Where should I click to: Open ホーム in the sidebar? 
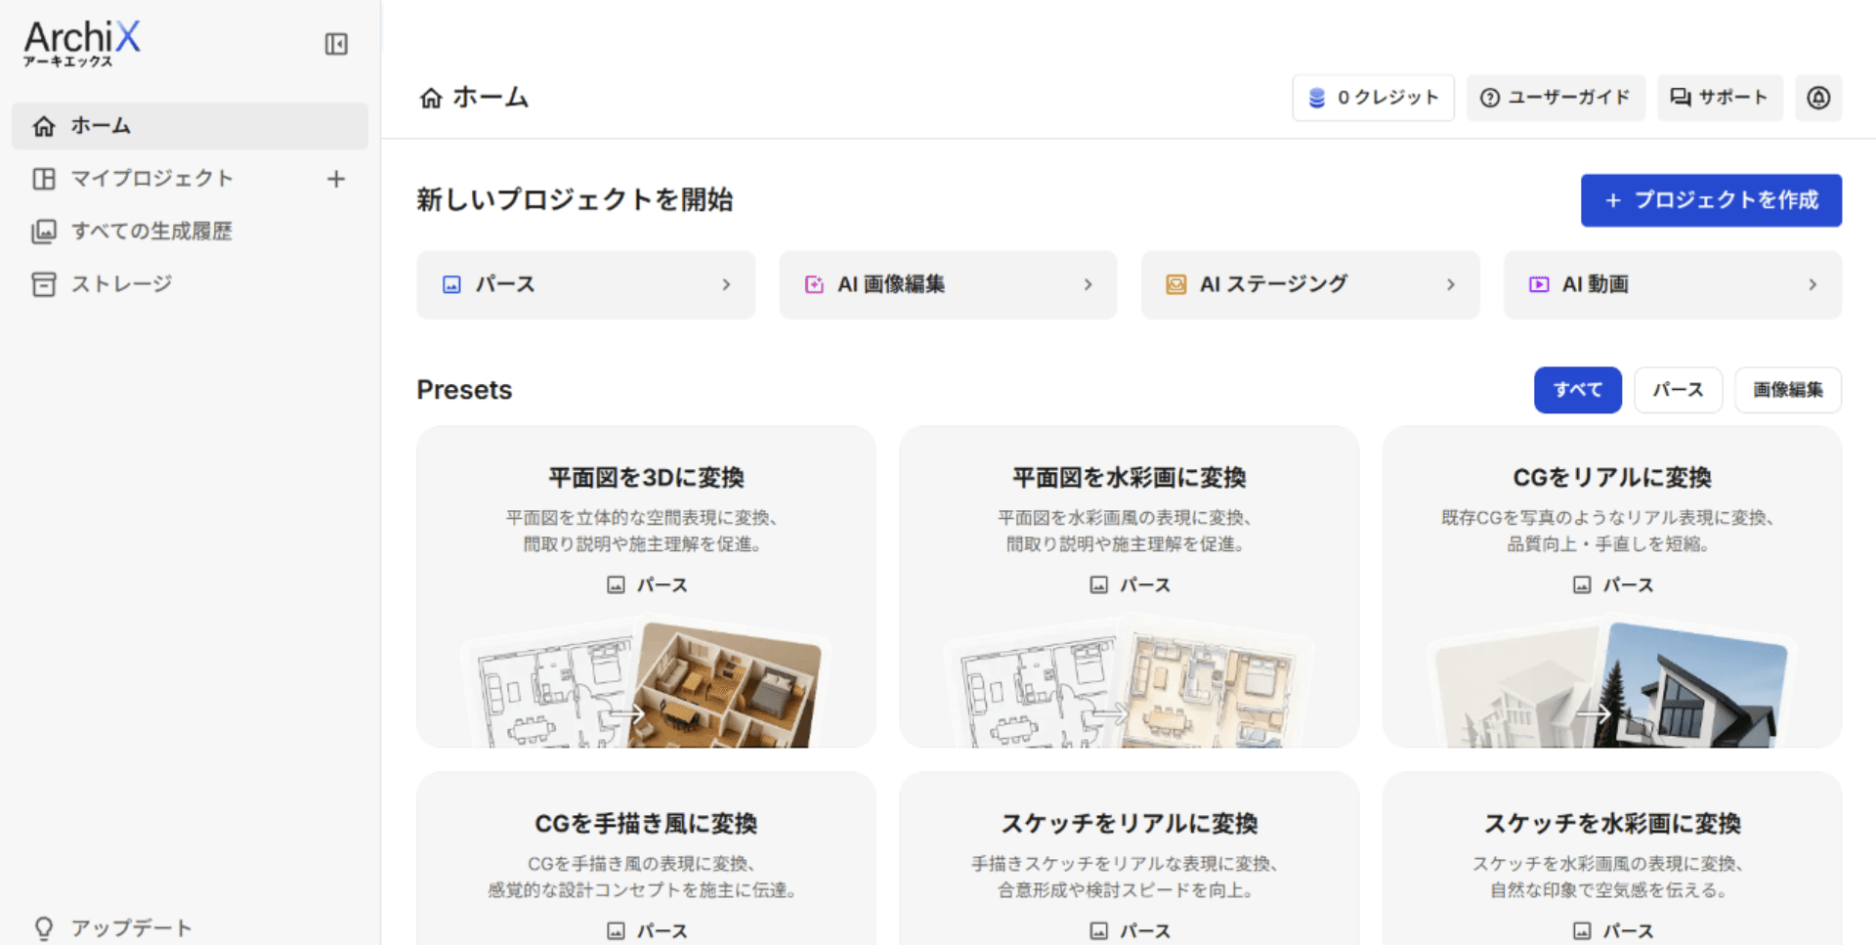(190, 126)
